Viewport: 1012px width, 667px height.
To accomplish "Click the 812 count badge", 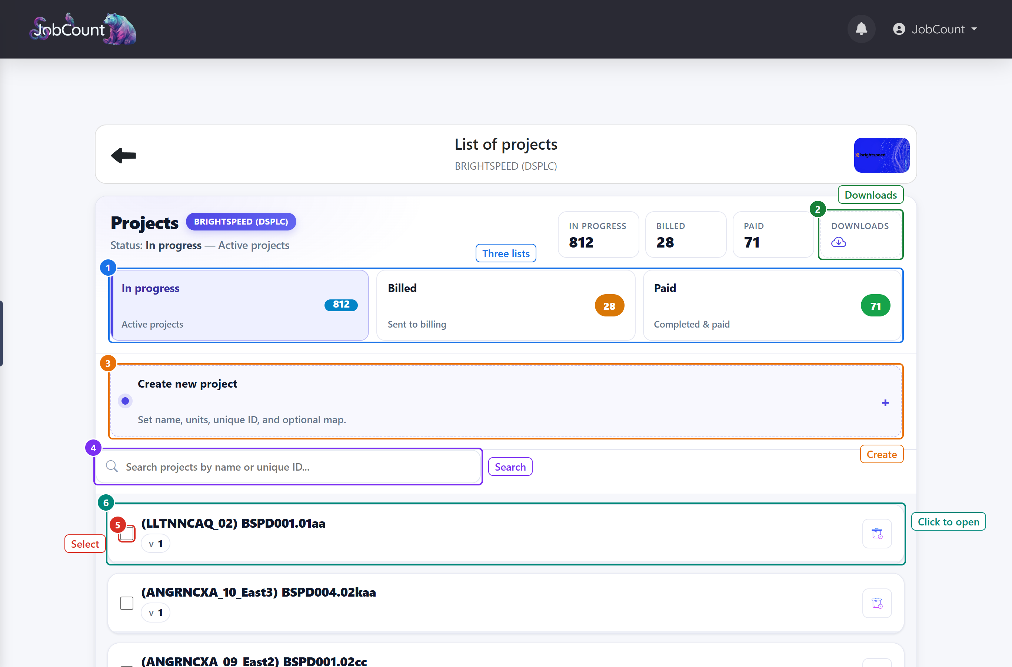I will [341, 305].
